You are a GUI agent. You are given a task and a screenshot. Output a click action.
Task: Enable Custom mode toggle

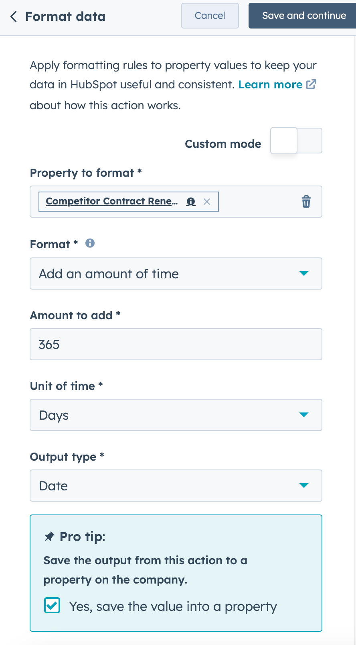296,141
